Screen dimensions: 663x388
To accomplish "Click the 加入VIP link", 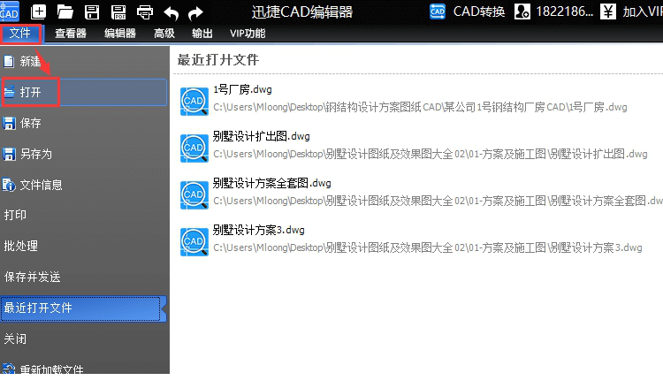I will (x=643, y=11).
